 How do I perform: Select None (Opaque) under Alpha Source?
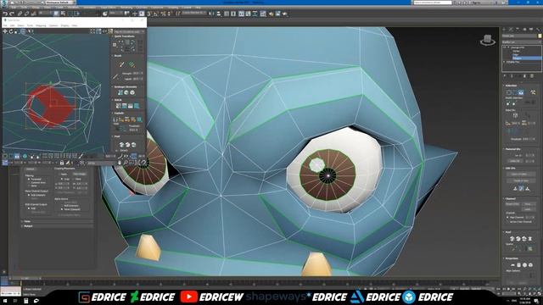(62, 209)
